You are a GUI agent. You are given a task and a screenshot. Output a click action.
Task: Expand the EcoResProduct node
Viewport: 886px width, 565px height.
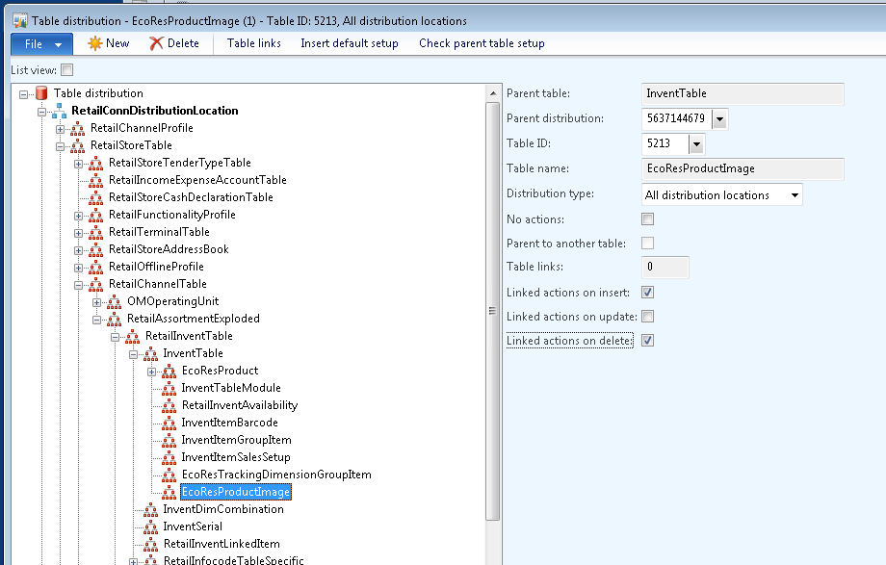151,372
